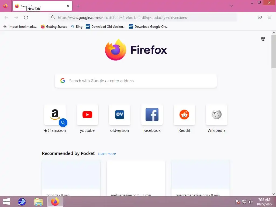Focus the URL address bar
Image resolution: width=276 pixels, height=207 pixels.
coord(143,18)
